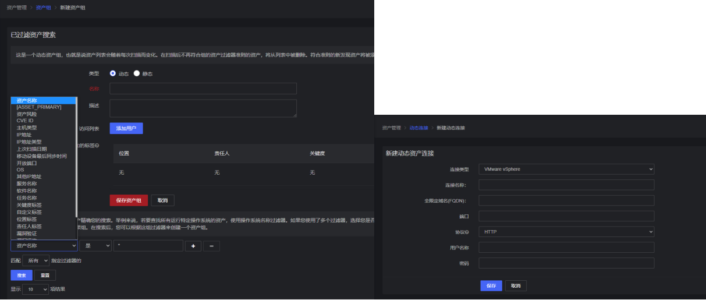Click the 添加用户 button

tap(126, 128)
